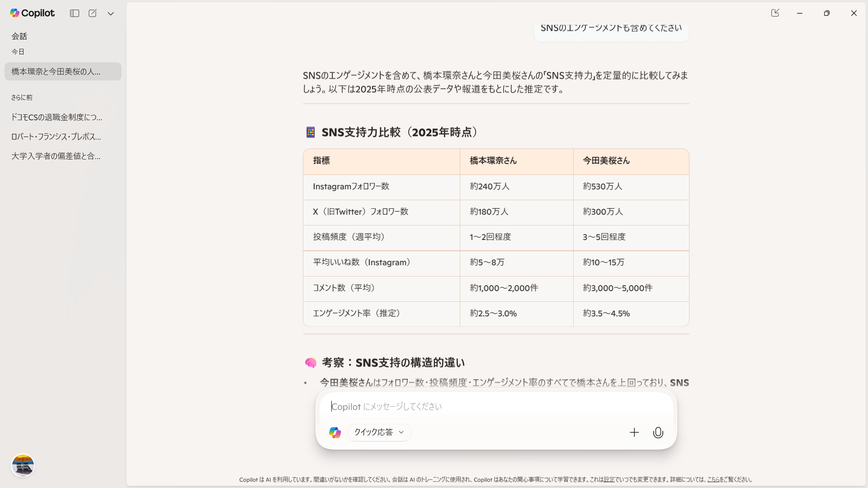Click the 約180万人 cell
This screenshot has width=868, height=488.
coord(489,211)
